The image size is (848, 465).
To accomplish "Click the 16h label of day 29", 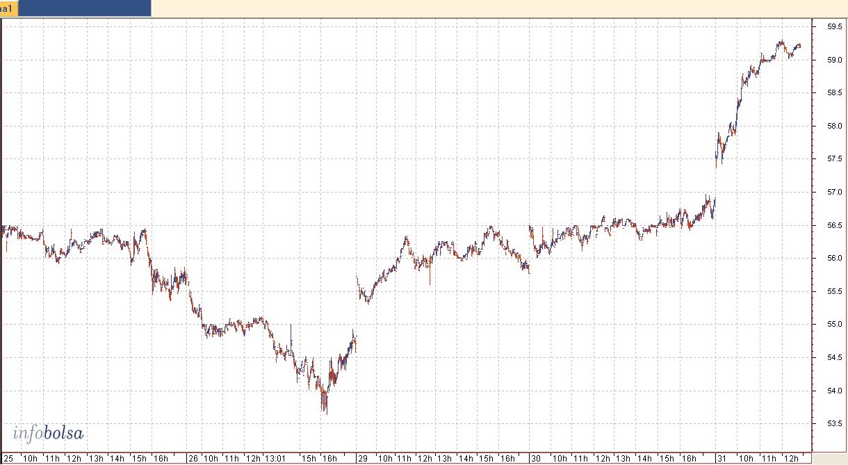I will [x=508, y=459].
